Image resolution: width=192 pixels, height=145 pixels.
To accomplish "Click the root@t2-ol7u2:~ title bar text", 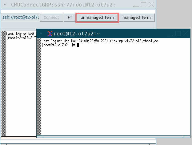I will 77,34.
